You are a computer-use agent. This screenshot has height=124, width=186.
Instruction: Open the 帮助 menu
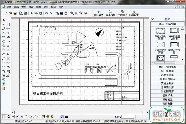click(x=61, y=7)
